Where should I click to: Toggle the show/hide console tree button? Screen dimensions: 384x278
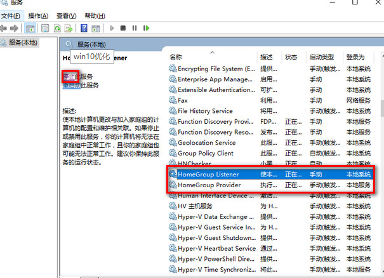tap(30, 28)
